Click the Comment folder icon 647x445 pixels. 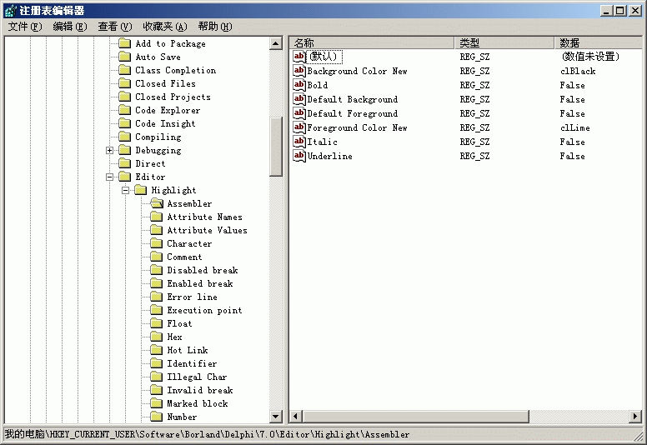pos(156,257)
